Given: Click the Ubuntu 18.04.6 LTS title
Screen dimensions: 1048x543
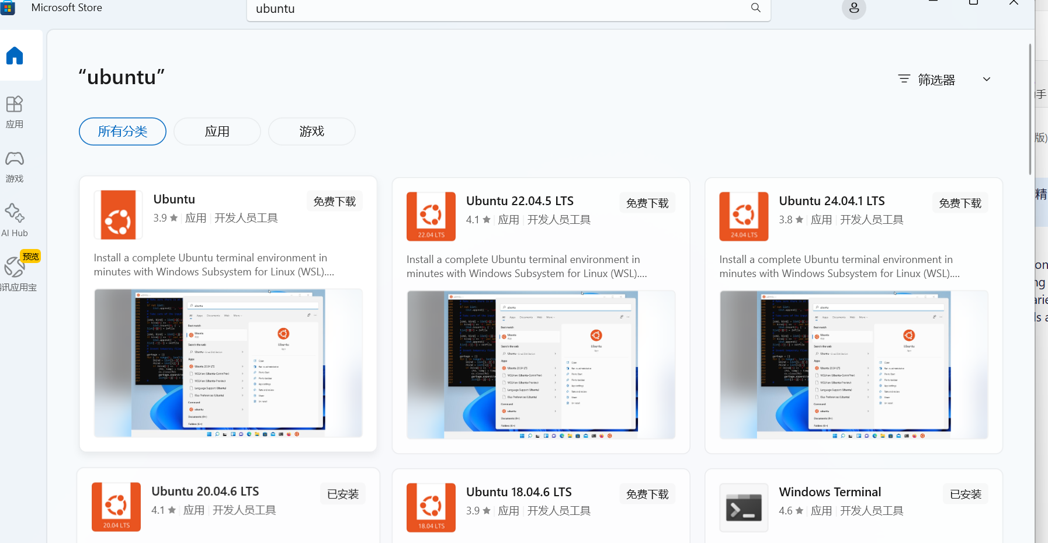Looking at the screenshot, I should tap(519, 492).
